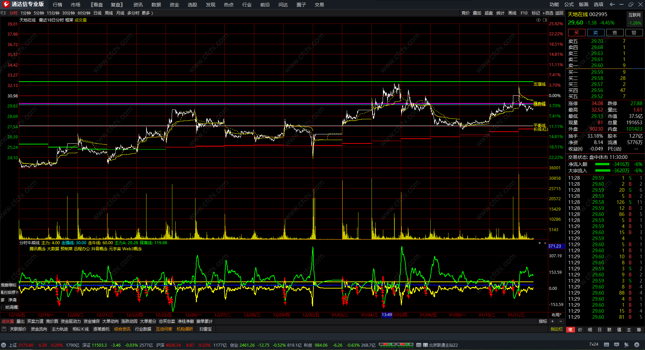Expand the round chevron at status bar left
The width and height of the screenshot is (645, 350).
point(4,345)
